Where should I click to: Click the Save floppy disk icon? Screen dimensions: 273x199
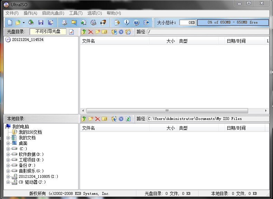41,23
